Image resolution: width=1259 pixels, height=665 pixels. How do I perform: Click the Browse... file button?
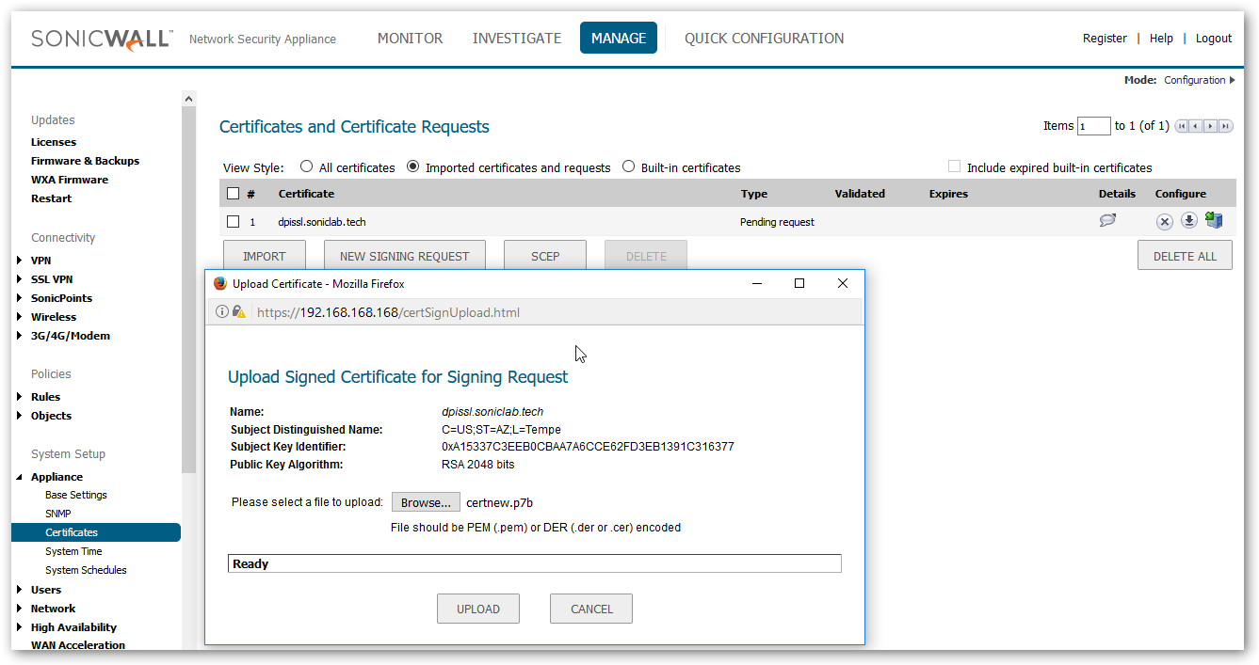point(427,503)
